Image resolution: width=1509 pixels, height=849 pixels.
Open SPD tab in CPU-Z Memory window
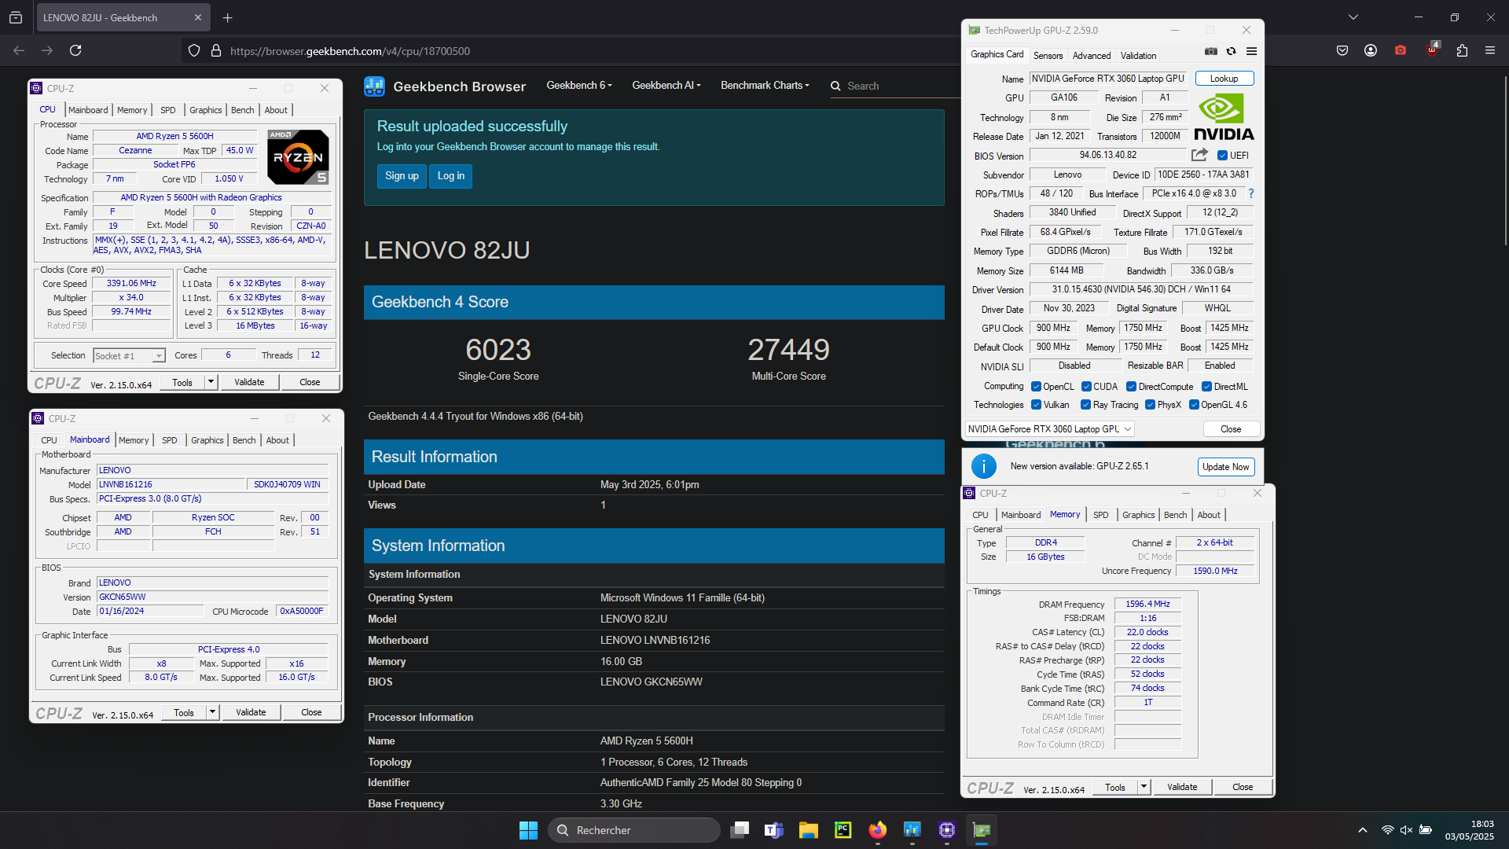pos(1100,515)
